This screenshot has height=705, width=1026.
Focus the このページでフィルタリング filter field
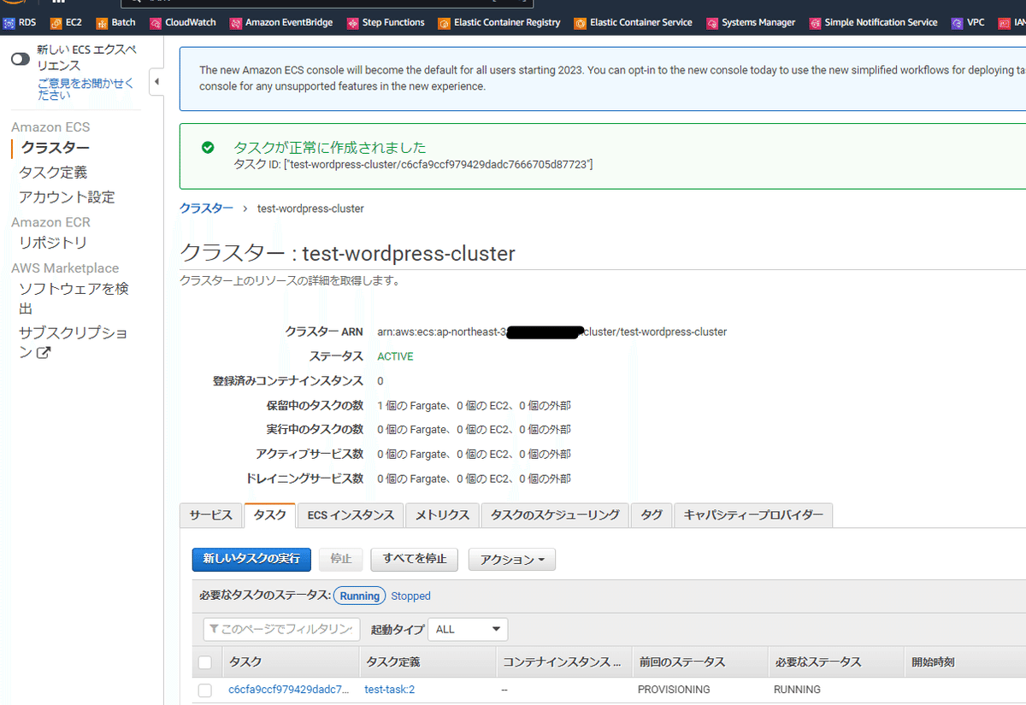pyautogui.click(x=281, y=629)
